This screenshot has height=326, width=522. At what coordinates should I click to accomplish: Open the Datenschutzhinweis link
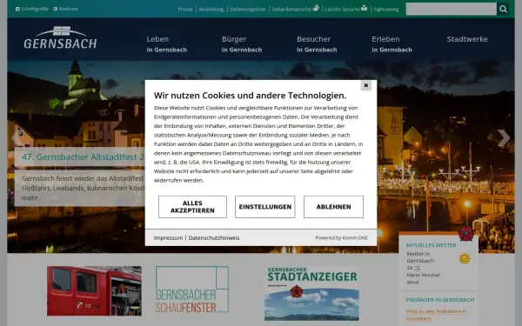click(214, 238)
